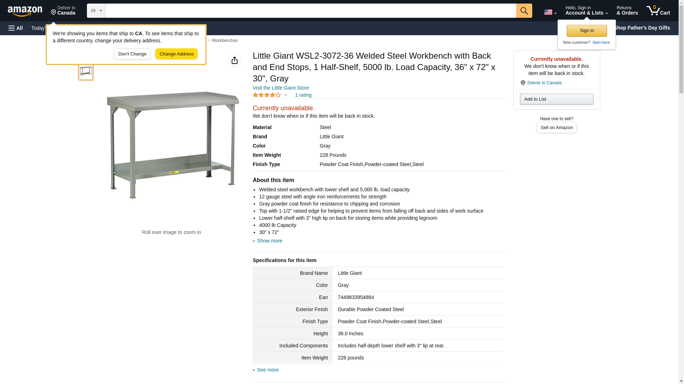Expand Show more under About this item
Viewport: 684px width, 384px height.
(269, 241)
